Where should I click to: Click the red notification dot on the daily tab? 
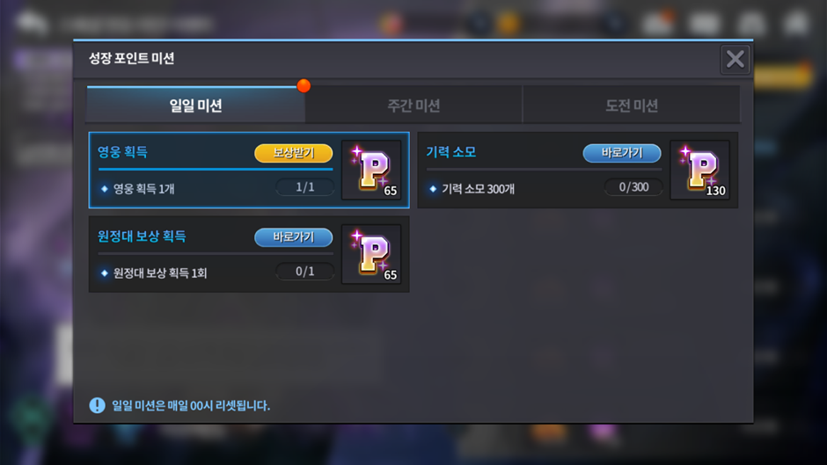click(x=304, y=85)
